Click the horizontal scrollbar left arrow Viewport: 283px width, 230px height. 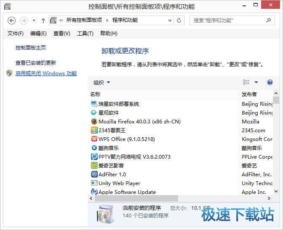point(91,199)
